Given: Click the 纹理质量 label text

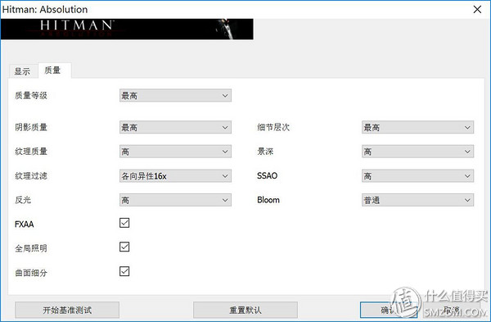Looking at the screenshot, I should (x=31, y=152).
